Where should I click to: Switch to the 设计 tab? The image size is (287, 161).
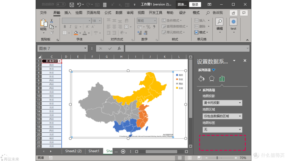click(x=182, y=13)
